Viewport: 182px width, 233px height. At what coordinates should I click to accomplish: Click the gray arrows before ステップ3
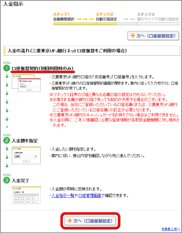tap(129, 19)
